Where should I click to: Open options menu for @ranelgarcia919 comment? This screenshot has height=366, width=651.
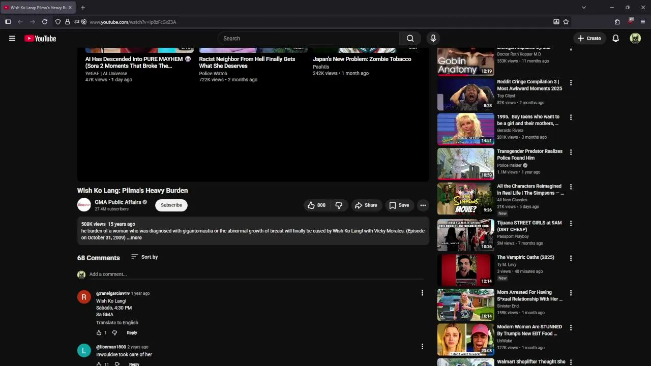[x=422, y=293]
